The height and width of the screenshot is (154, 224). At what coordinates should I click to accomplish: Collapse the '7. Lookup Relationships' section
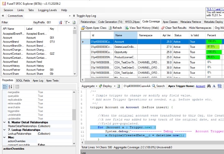[4, 130]
